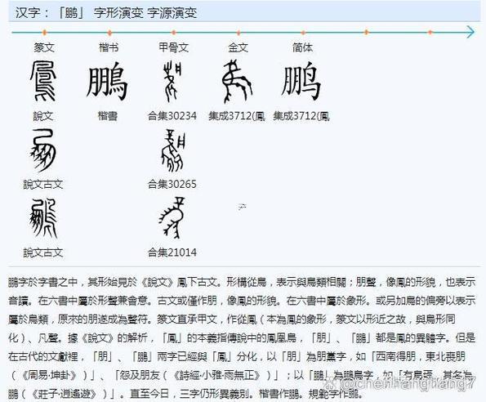This screenshot has width=486, height=402.
Task: Click paragraph line starting 音讀。在六書中屬於形聲兼會意
Action: click(x=242, y=301)
